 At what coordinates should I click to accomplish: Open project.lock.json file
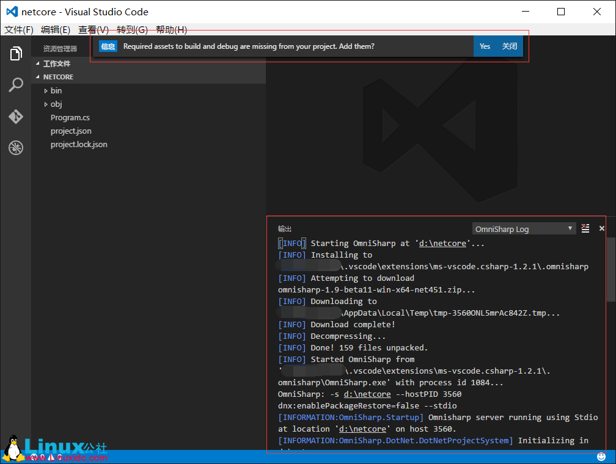(x=79, y=145)
